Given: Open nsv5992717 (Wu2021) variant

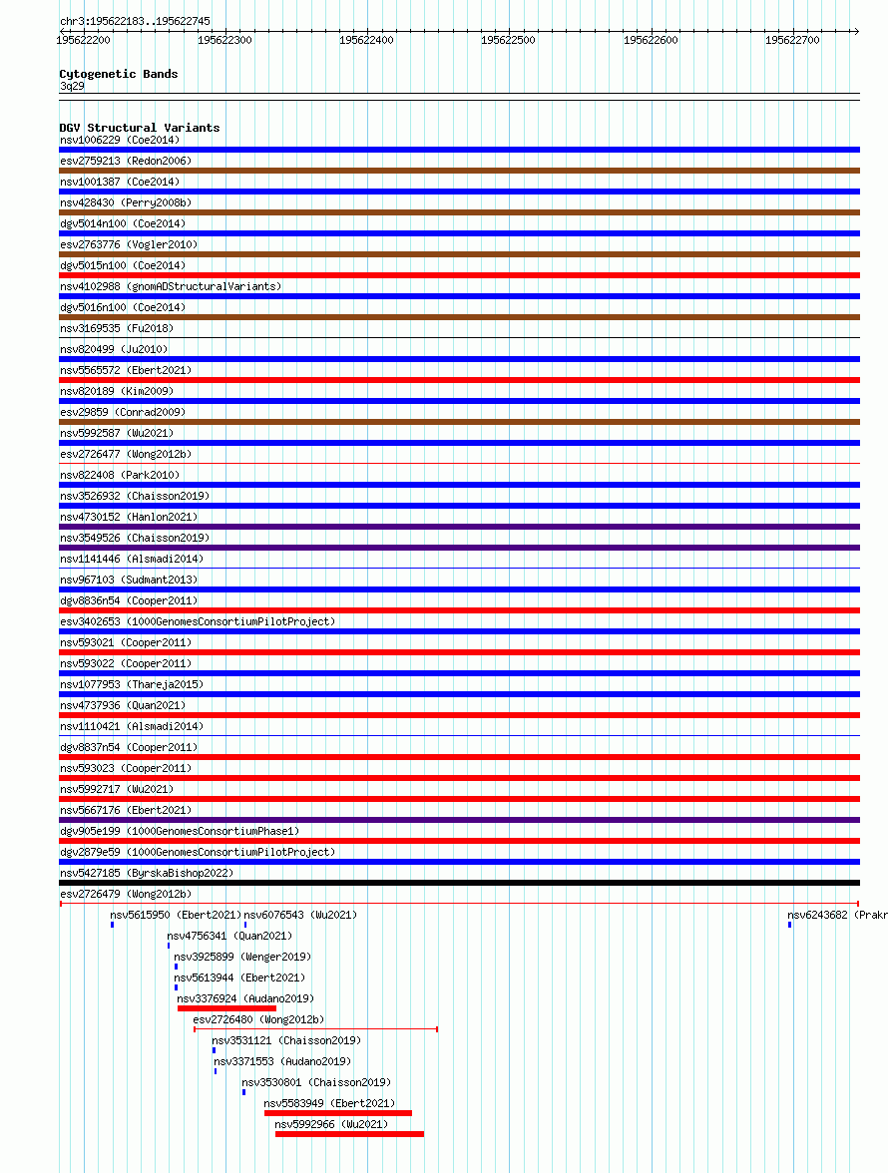Looking at the screenshot, I should [x=117, y=789].
